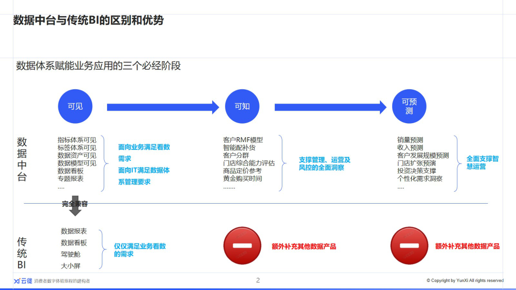Click the blue 可知 circle
The width and height of the screenshot is (516, 290).
pyautogui.click(x=242, y=106)
